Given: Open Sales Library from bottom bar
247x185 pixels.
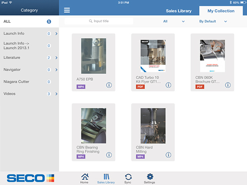Looking at the screenshot, I should 106,178.
